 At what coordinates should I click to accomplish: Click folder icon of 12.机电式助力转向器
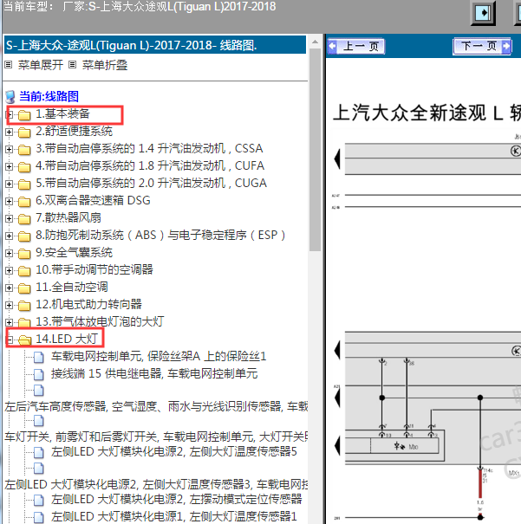(24, 306)
